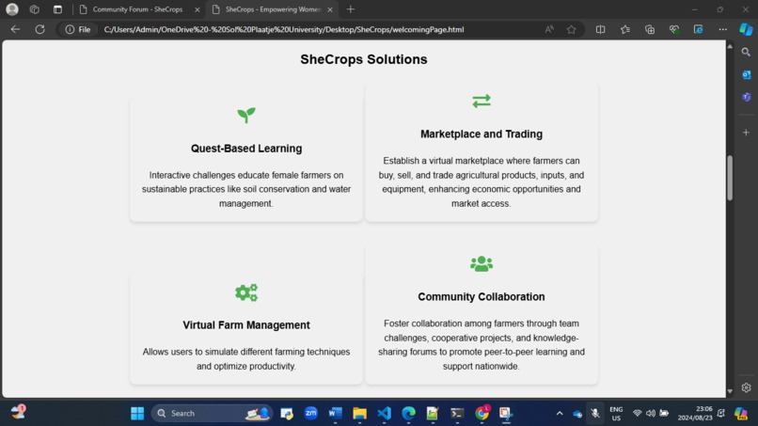Close the Community Forum - SheCrops tab

click(197, 9)
